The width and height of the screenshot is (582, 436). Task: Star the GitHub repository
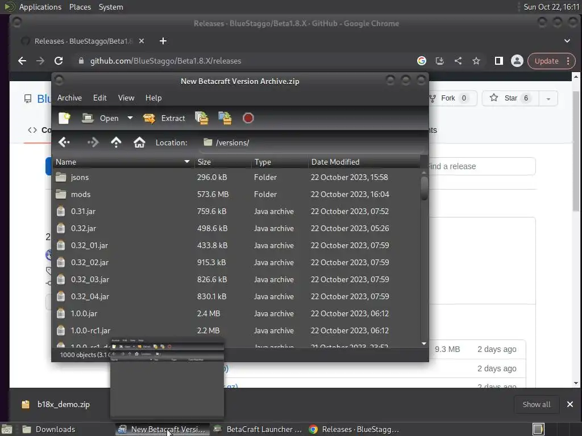pos(510,98)
